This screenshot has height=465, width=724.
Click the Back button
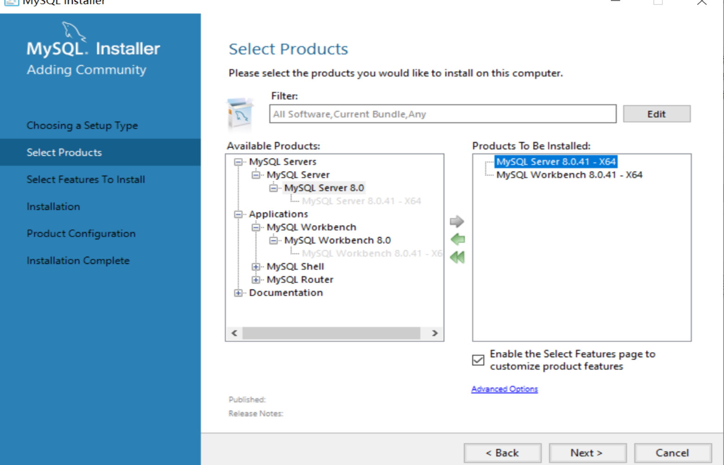[x=502, y=452]
